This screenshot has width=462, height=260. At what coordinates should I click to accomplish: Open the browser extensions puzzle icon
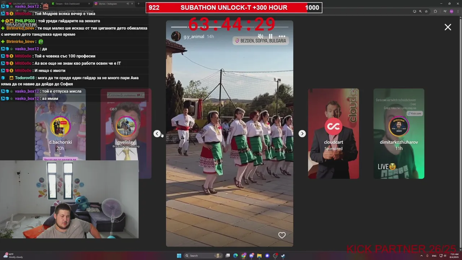(x=435, y=11)
